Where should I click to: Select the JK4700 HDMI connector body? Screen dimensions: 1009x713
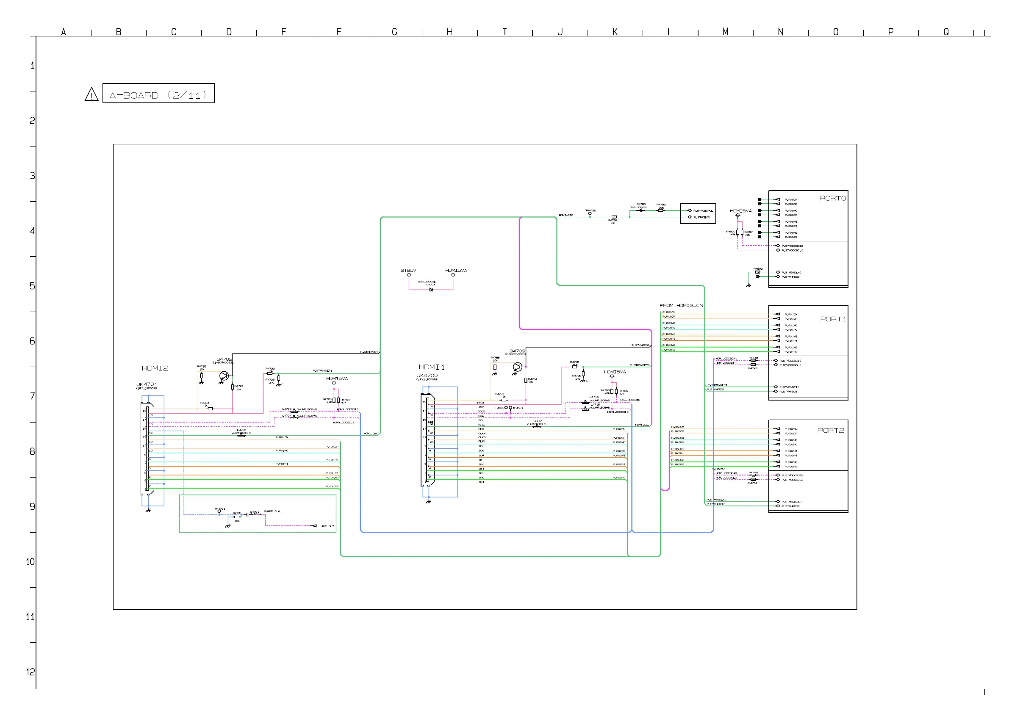tap(427, 439)
